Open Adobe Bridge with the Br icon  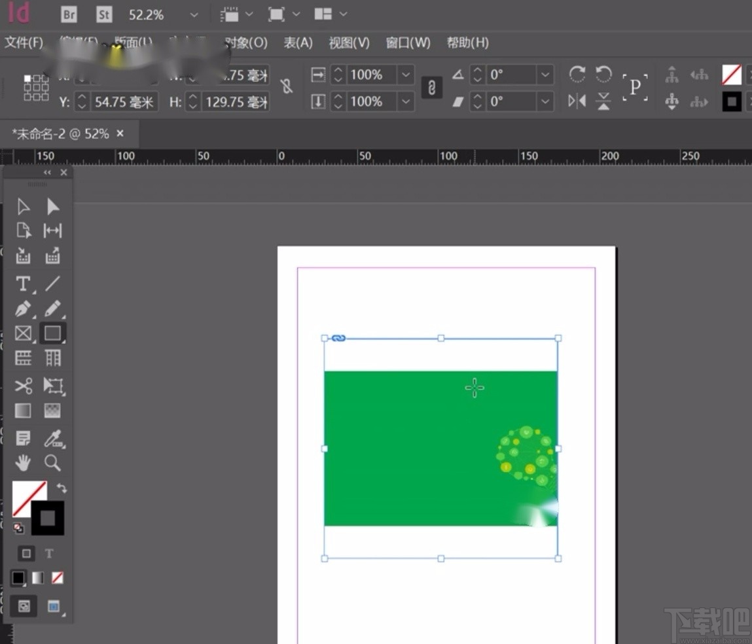point(69,14)
